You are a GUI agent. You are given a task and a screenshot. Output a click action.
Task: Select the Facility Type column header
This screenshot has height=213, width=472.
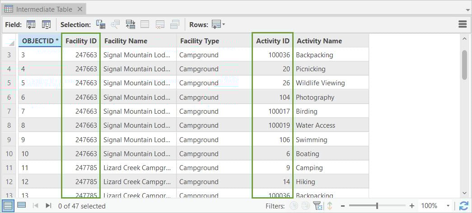[x=214, y=41]
